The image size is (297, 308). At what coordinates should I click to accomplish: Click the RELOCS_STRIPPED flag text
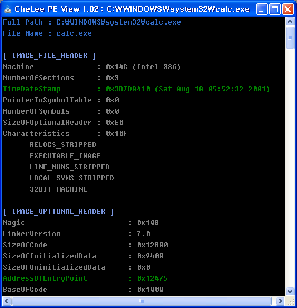tap(63, 145)
